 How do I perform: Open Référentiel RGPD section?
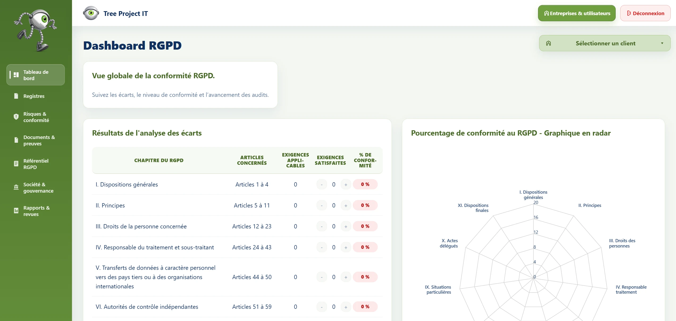[36, 164]
